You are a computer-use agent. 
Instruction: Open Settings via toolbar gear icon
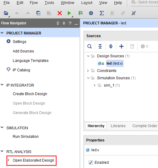91,13
